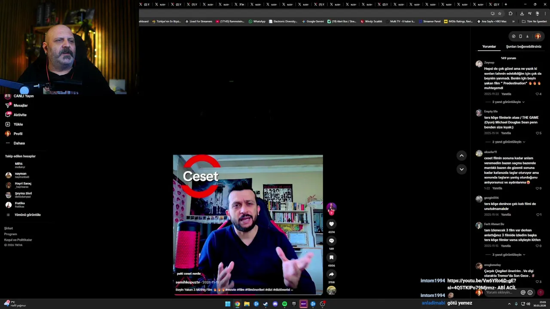Open Şirket footer link

[9, 228]
